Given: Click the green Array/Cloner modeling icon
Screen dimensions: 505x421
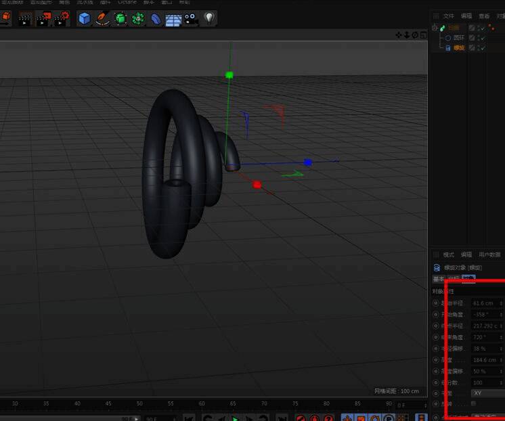Looking at the screenshot, I should [138, 19].
